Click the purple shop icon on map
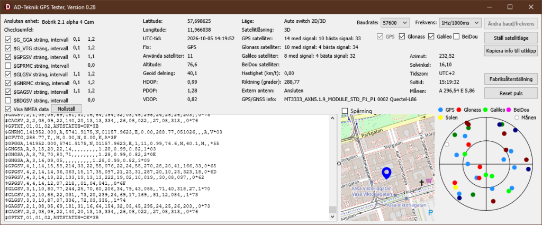The width and height of the screenshot is (542, 225). [x=429, y=180]
